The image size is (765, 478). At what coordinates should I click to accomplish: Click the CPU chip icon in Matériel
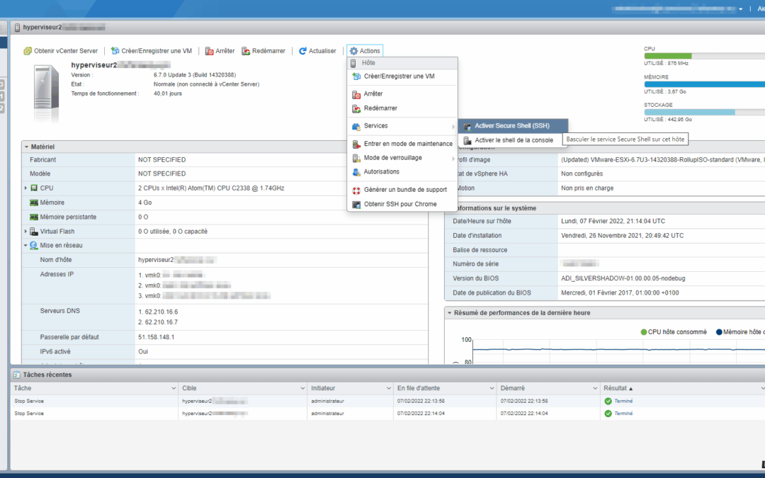coord(34,188)
